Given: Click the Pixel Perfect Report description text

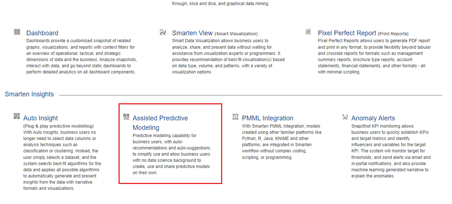Looking at the screenshot, I should [374, 56].
